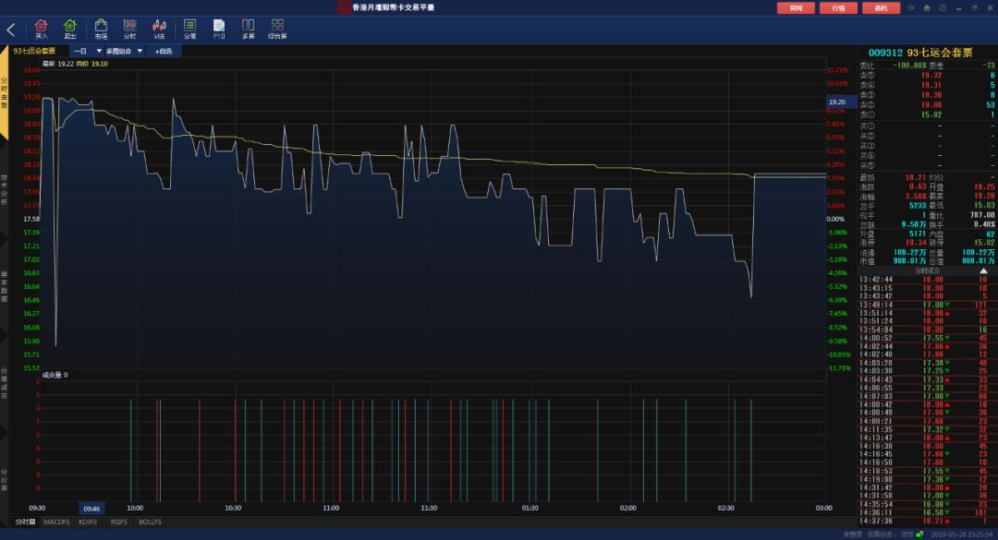Click stock code 009312 in quote panel
The width and height of the screenshot is (998, 540).
point(885,53)
